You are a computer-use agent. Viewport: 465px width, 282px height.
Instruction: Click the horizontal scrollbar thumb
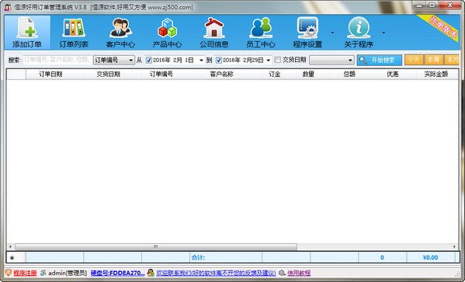[156, 247]
